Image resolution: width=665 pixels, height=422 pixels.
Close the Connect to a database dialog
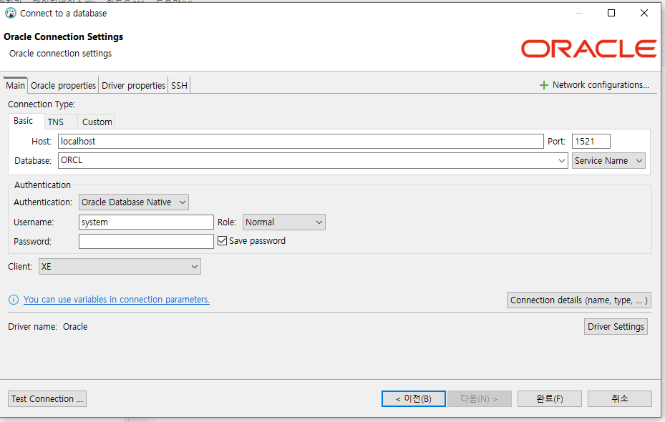click(644, 13)
